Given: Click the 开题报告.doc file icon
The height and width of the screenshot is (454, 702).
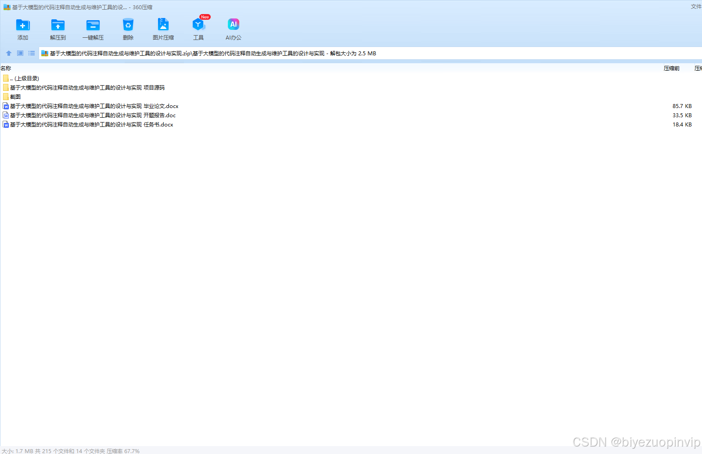Looking at the screenshot, I should [x=6, y=115].
